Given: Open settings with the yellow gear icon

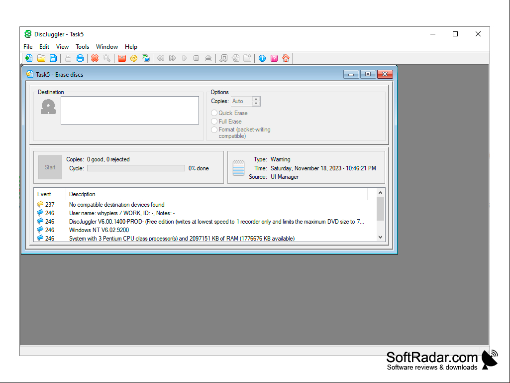Looking at the screenshot, I should pos(134,58).
